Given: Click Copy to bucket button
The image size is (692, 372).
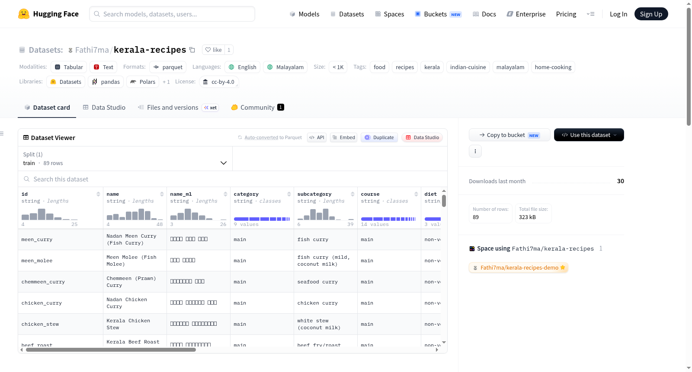Looking at the screenshot, I should click(x=509, y=135).
